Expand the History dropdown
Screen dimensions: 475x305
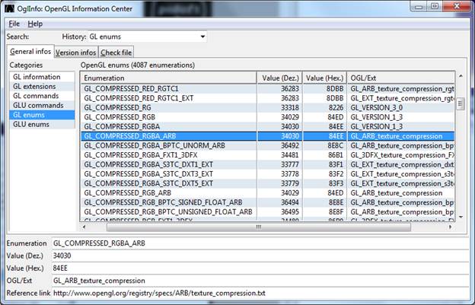tap(202, 37)
